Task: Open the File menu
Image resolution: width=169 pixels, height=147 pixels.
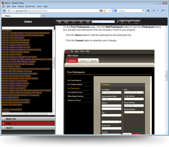Action: pyautogui.click(x=4, y=6)
